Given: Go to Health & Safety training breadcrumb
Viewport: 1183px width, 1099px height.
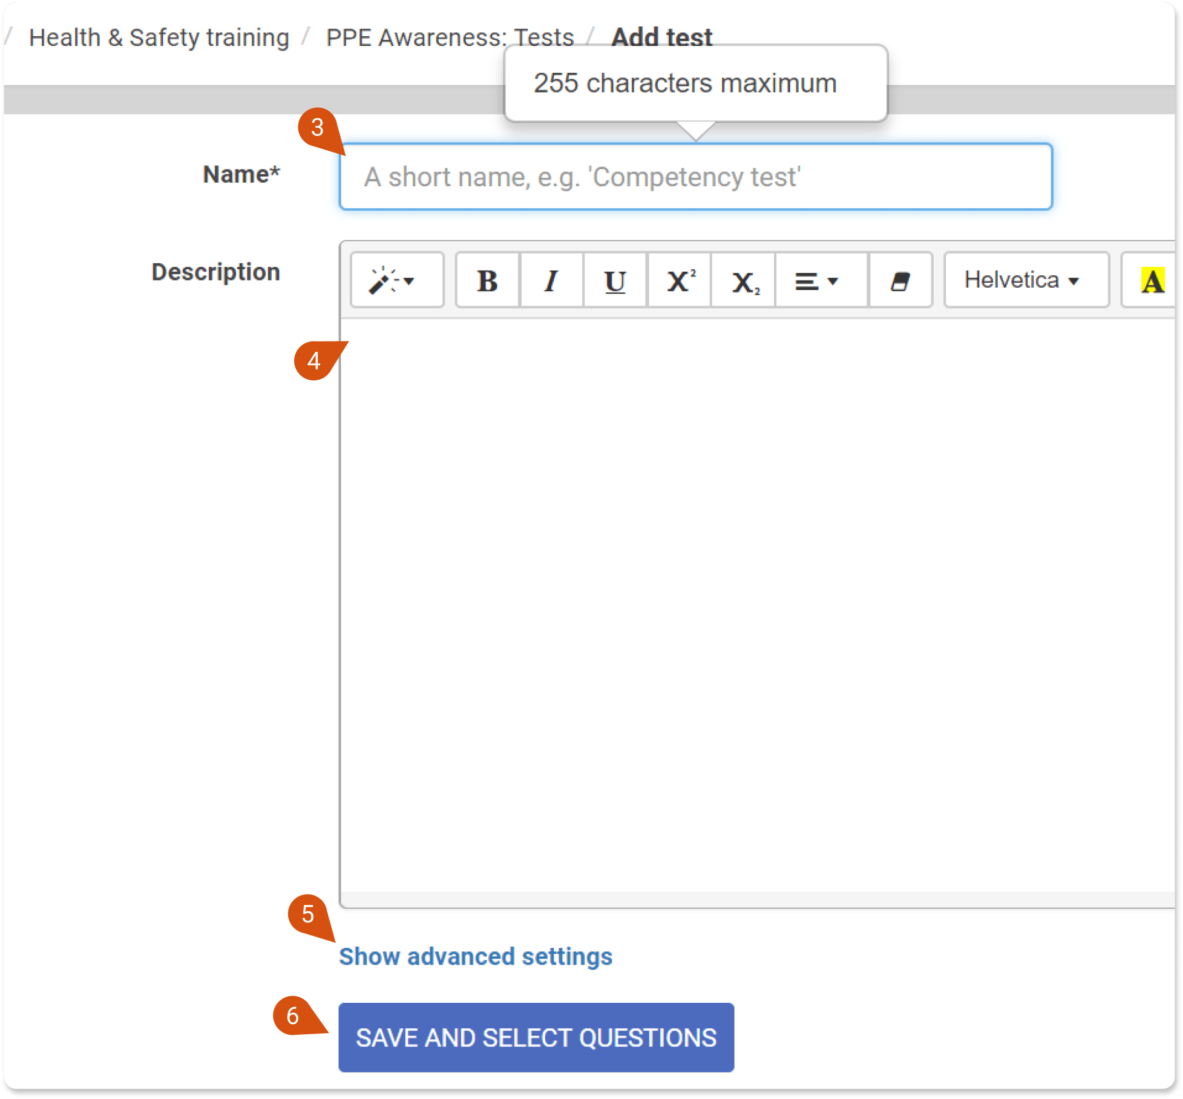Looking at the screenshot, I should pyautogui.click(x=159, y=38).
